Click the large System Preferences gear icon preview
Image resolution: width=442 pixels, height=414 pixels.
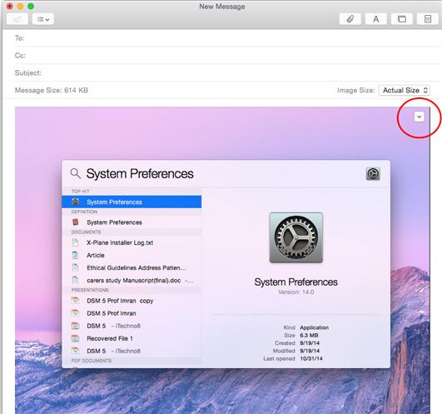[296, 237]
